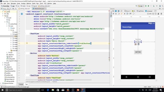Open the pack widgets dropdown
This screenshot has height=92, width=164.
[128, 14]
